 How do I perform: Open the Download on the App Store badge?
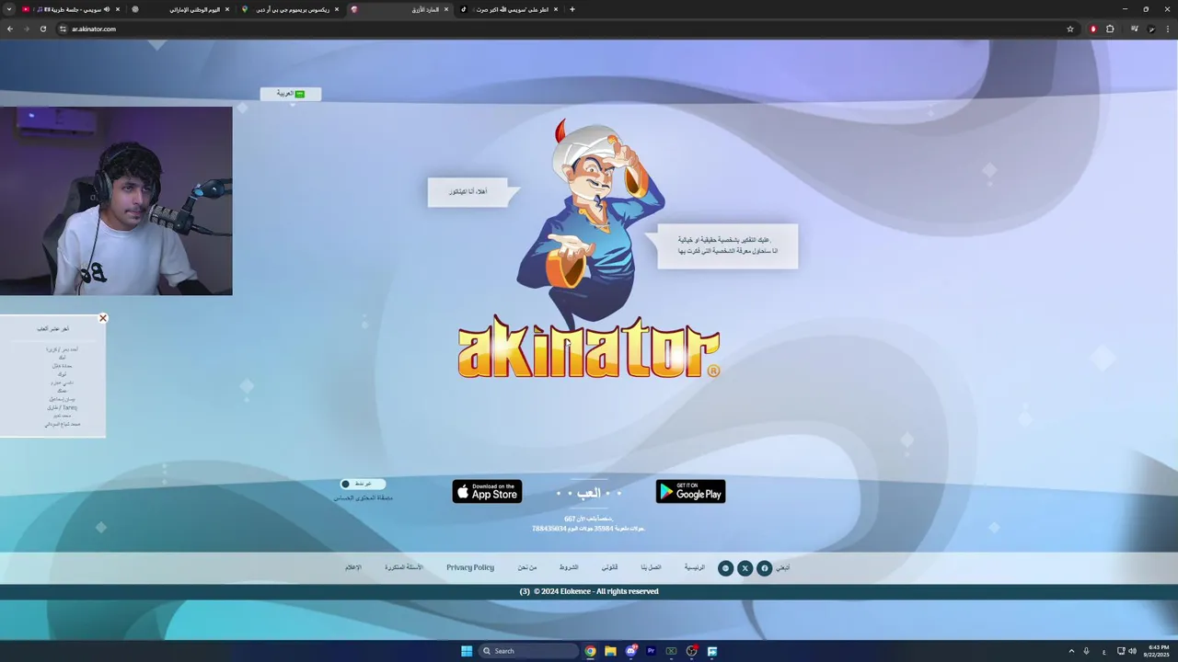tap(487, 491)
